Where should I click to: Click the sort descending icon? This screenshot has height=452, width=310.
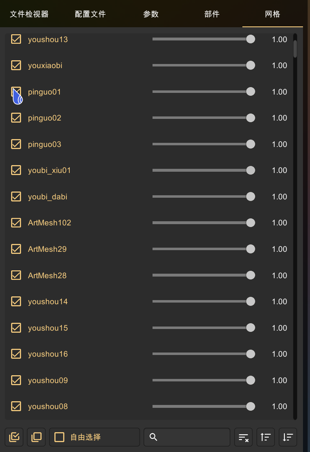288,437
